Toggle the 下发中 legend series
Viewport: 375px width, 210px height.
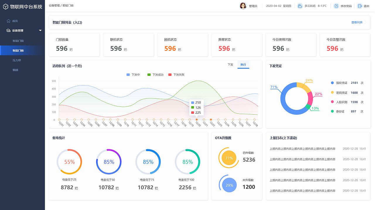pyautogui.click(x=133, y=75)
